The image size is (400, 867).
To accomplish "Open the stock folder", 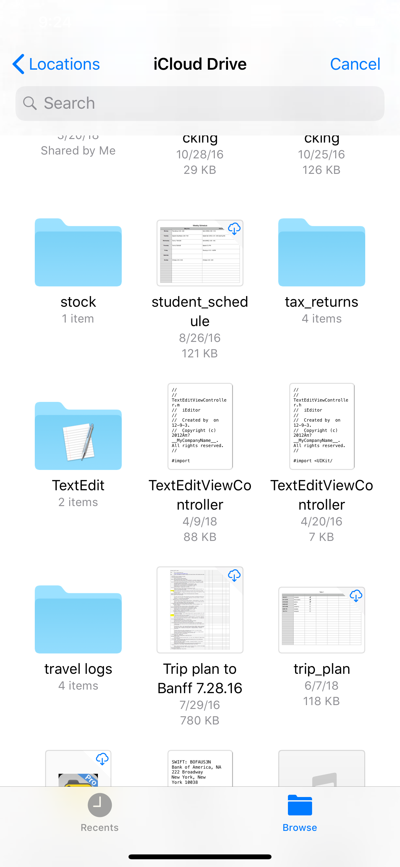I will [x=78, y=253].
